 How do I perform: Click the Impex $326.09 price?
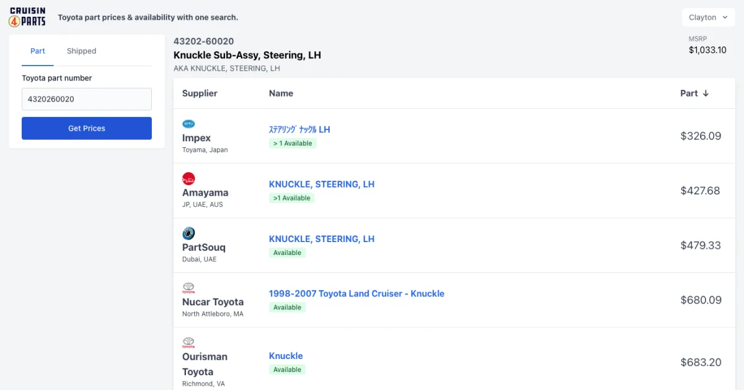click(701, 136)
